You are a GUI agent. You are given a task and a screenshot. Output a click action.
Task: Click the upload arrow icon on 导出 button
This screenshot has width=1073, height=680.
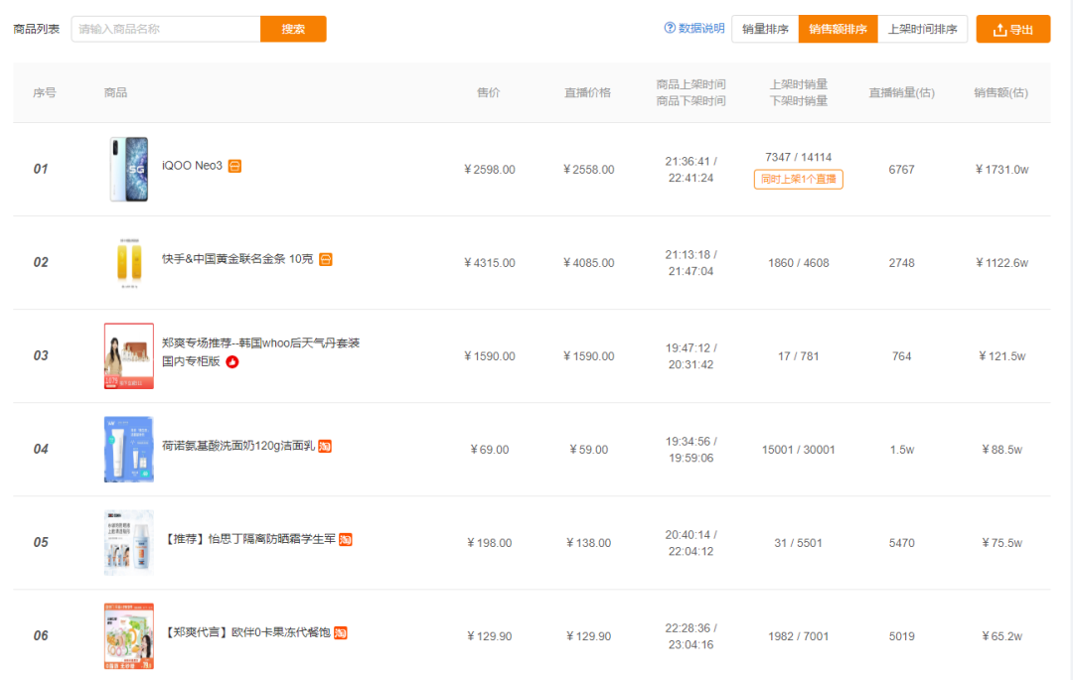coord(999,30)
